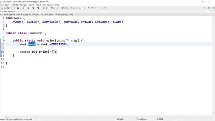Click the class name EnumDemo on line 5
The height and width of the screenshot is (121, 215).
point(35,33)
